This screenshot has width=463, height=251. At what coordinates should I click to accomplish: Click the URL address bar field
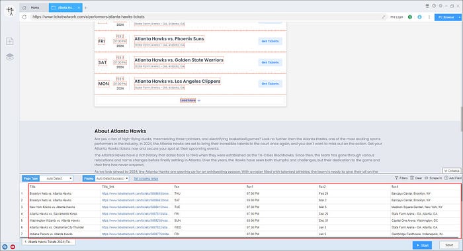206,17
